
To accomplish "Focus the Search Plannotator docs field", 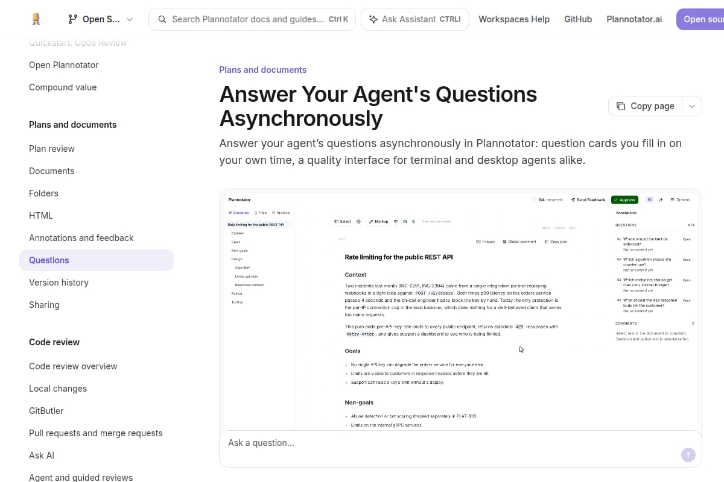I will coord(252,19).
